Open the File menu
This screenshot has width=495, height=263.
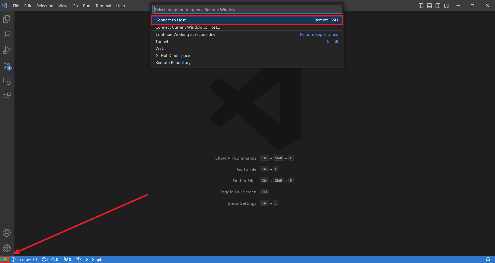(x=16, y=6)
